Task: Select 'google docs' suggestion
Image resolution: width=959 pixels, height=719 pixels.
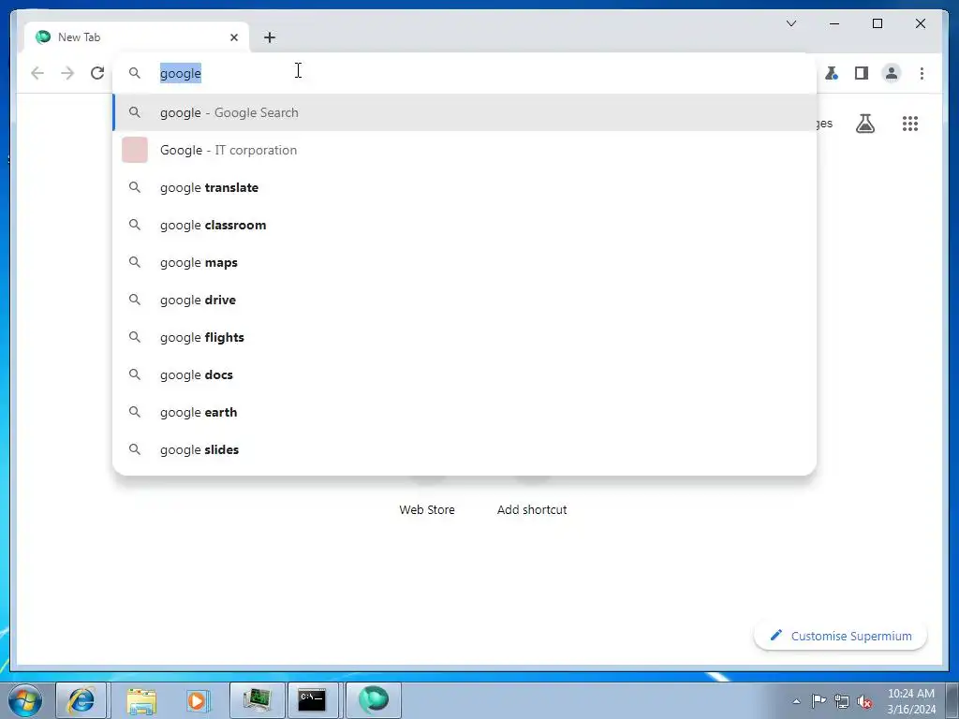Action: click(x=465, y=374)
